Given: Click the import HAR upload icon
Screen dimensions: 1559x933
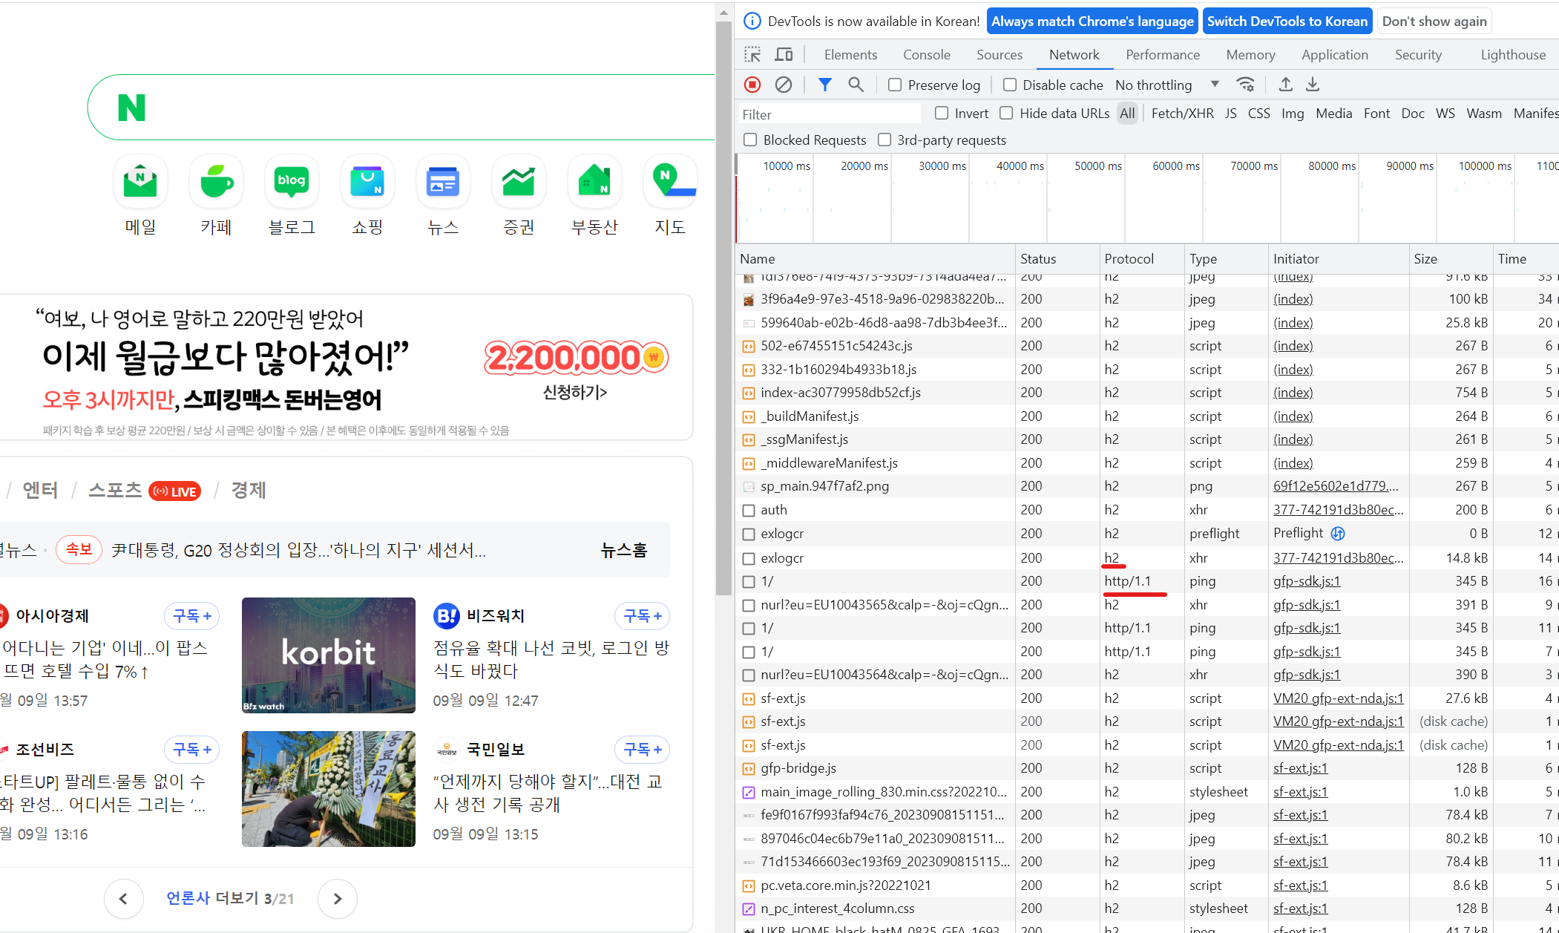Looking at the screenshot, I should click(1285, 85).
